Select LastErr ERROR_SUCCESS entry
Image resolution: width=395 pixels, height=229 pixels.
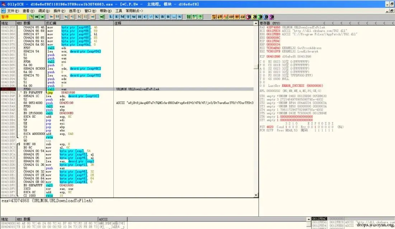coord(296,86)
